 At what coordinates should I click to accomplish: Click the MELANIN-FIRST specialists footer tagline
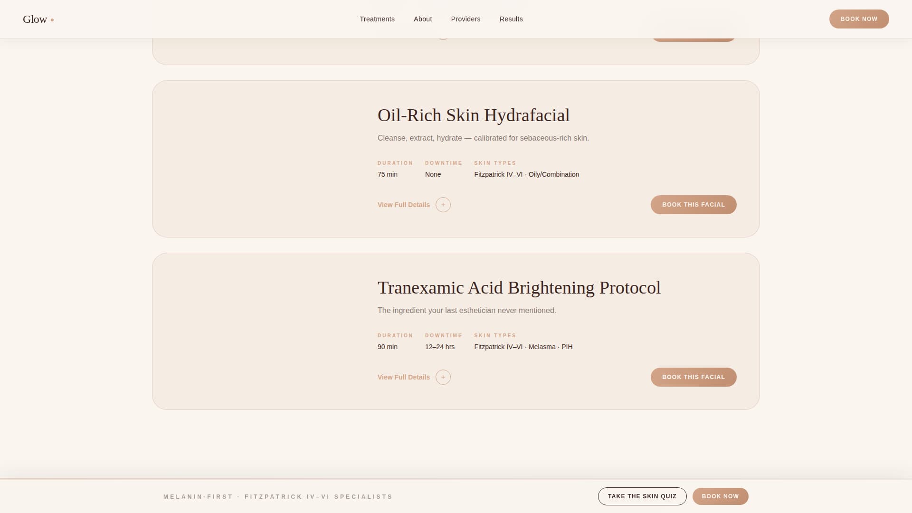[x=278, y=496]
